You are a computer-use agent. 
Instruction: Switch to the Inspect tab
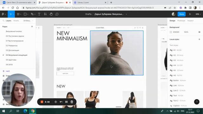tap(190, 21)
